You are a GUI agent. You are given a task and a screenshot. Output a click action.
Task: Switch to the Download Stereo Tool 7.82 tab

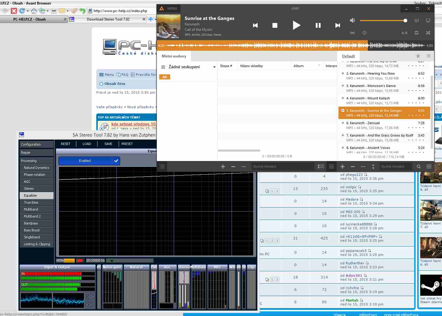coord(108,19)
